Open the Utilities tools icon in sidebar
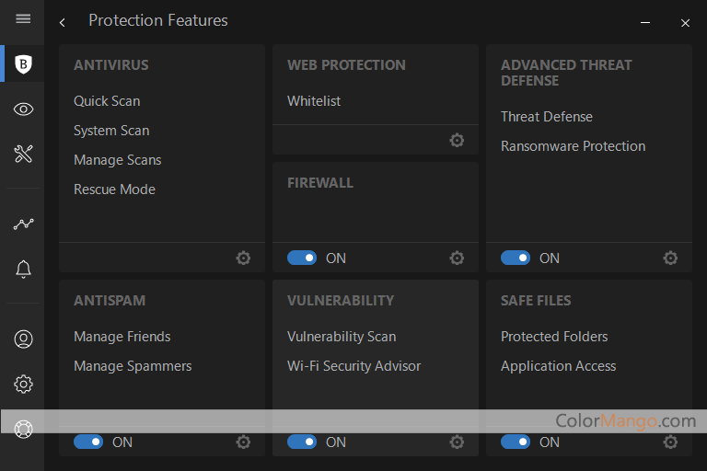The width and height of the screenshot is (707, 471). tap(24, 154)
